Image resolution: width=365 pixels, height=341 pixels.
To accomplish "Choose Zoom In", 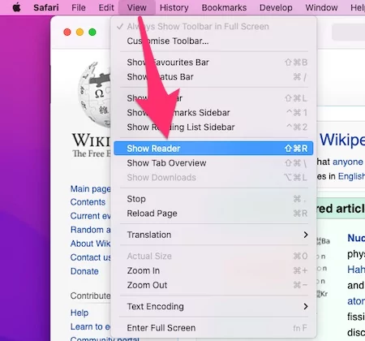I will click(x=213, y=270).
